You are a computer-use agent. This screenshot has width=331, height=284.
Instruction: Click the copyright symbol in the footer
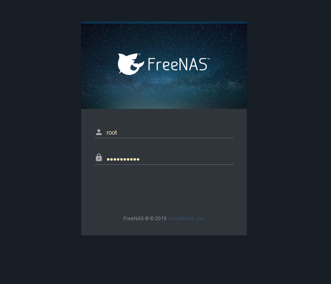(152, 219)
